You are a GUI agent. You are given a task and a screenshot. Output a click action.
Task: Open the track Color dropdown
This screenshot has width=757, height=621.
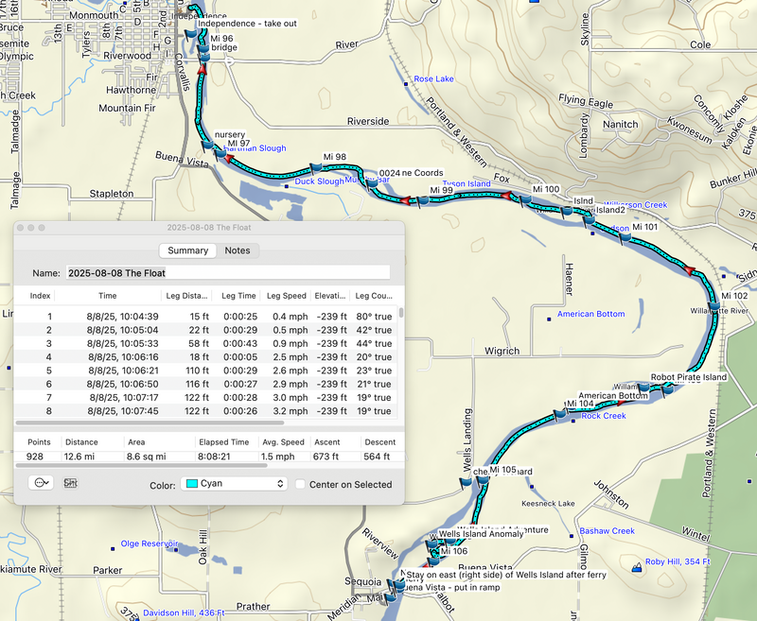pos(234,484)
